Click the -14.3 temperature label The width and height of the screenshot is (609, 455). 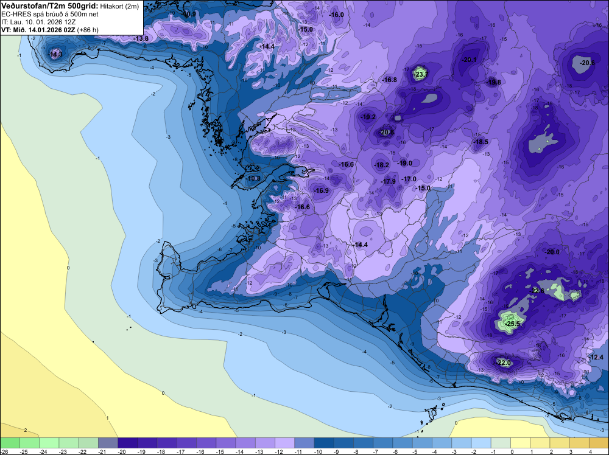click(x=55, y=54)
